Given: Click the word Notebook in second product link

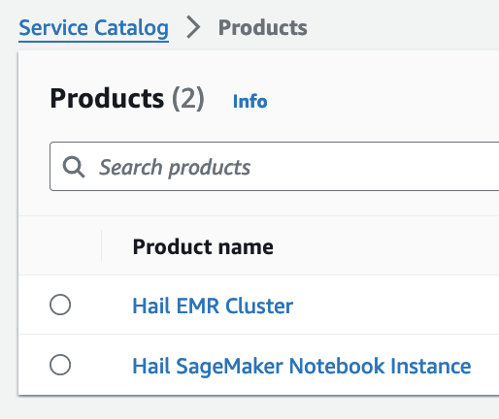Looking at the screenshot, I should (337, 366).
